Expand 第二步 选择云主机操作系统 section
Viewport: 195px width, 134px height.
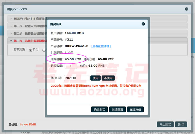pos(29,33)
